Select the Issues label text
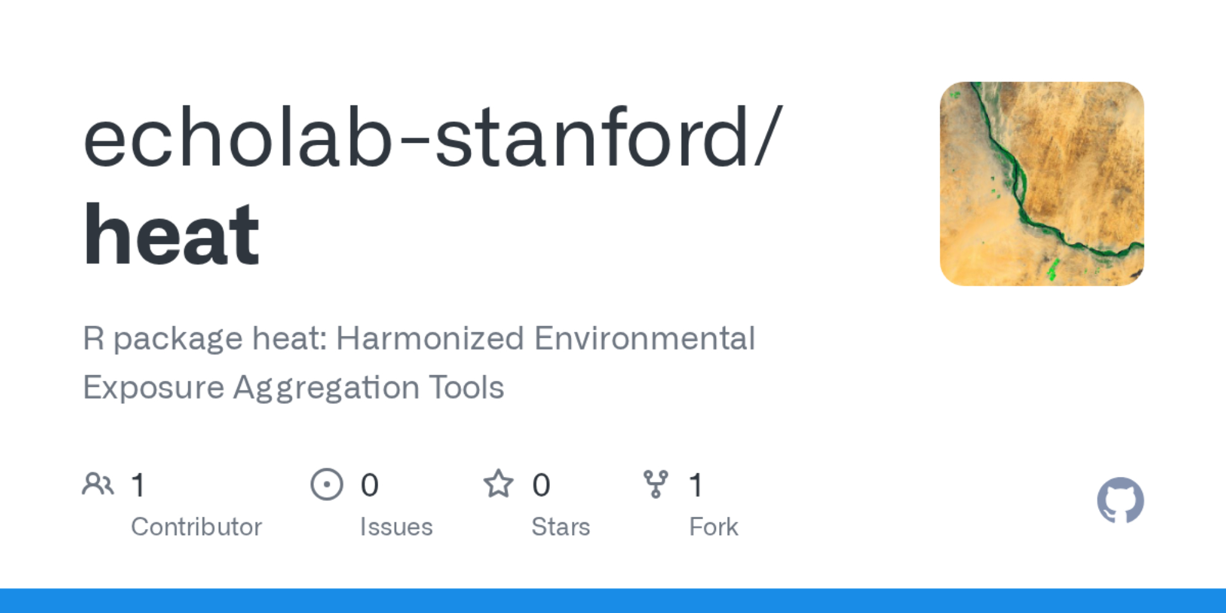This screenshot has height=613, width=1226. click(396, 527)
